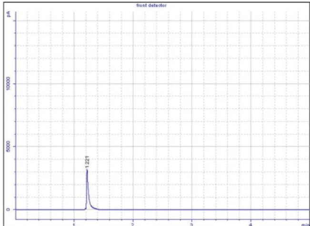This screenshot has height=226, width=310.
Task: Click the pA unit label on y-axis
Action: pyautogui.click(x=9, y=14)
